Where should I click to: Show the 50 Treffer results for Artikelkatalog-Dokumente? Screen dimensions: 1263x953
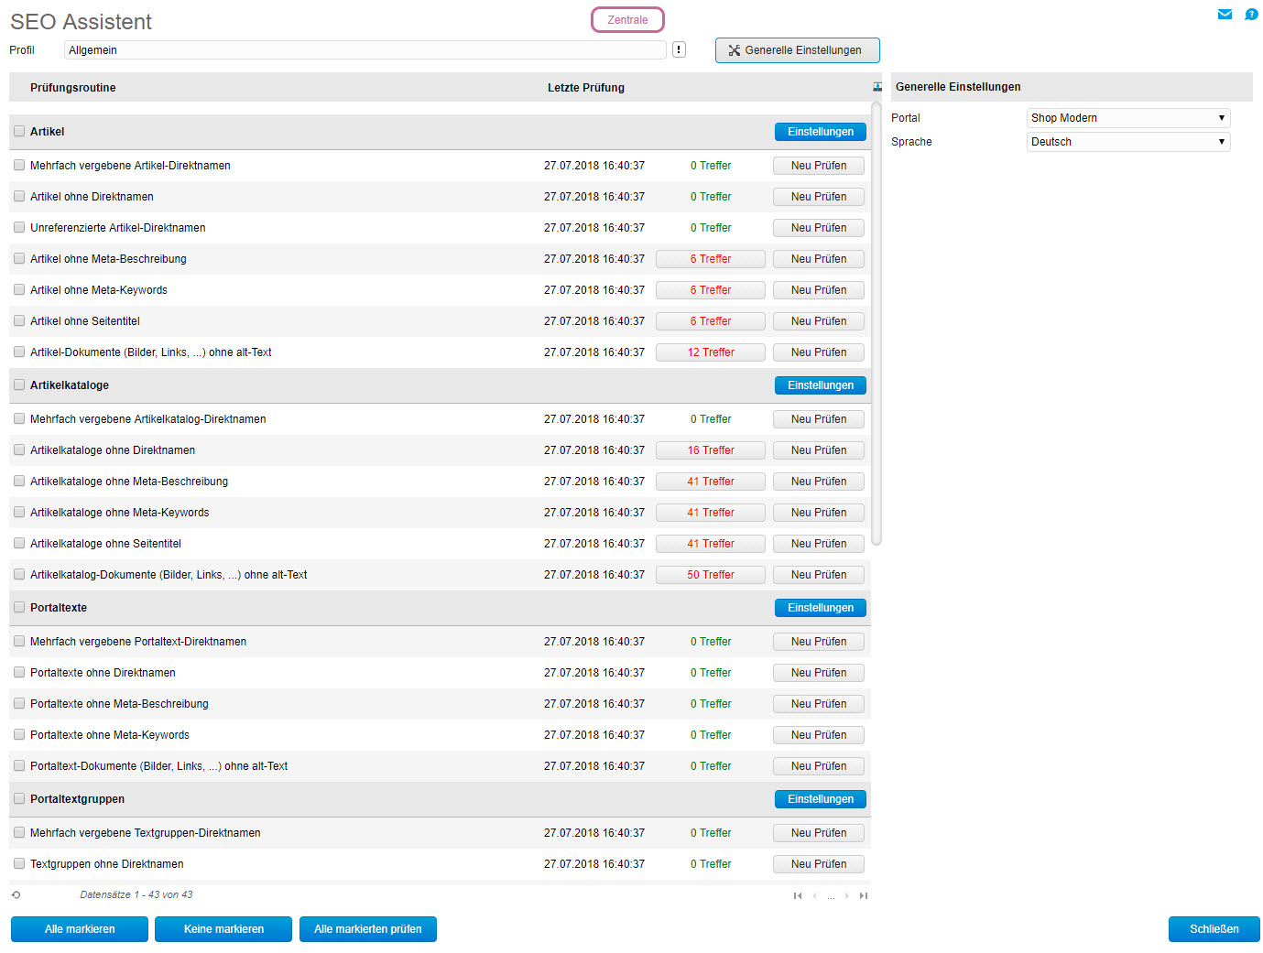tap(711, 575)
